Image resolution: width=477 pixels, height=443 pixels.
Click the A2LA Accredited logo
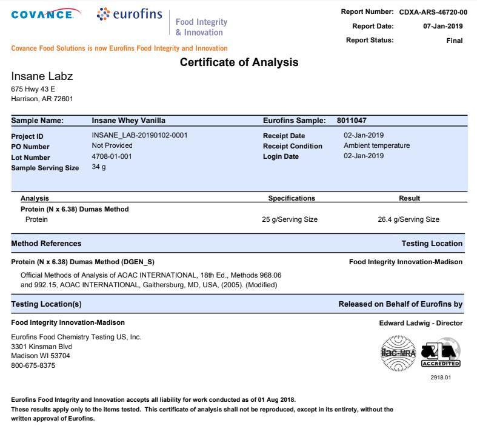click(x=441, y=353)
